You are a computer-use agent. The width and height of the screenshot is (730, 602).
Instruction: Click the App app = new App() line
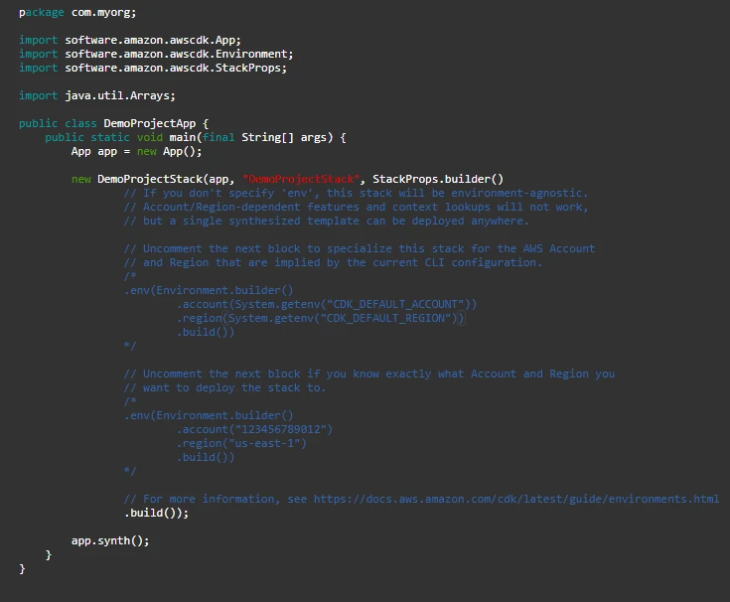point(136,151)
